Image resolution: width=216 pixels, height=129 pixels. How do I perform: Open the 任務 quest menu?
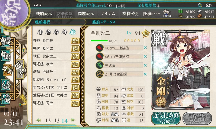click(151, 13)
